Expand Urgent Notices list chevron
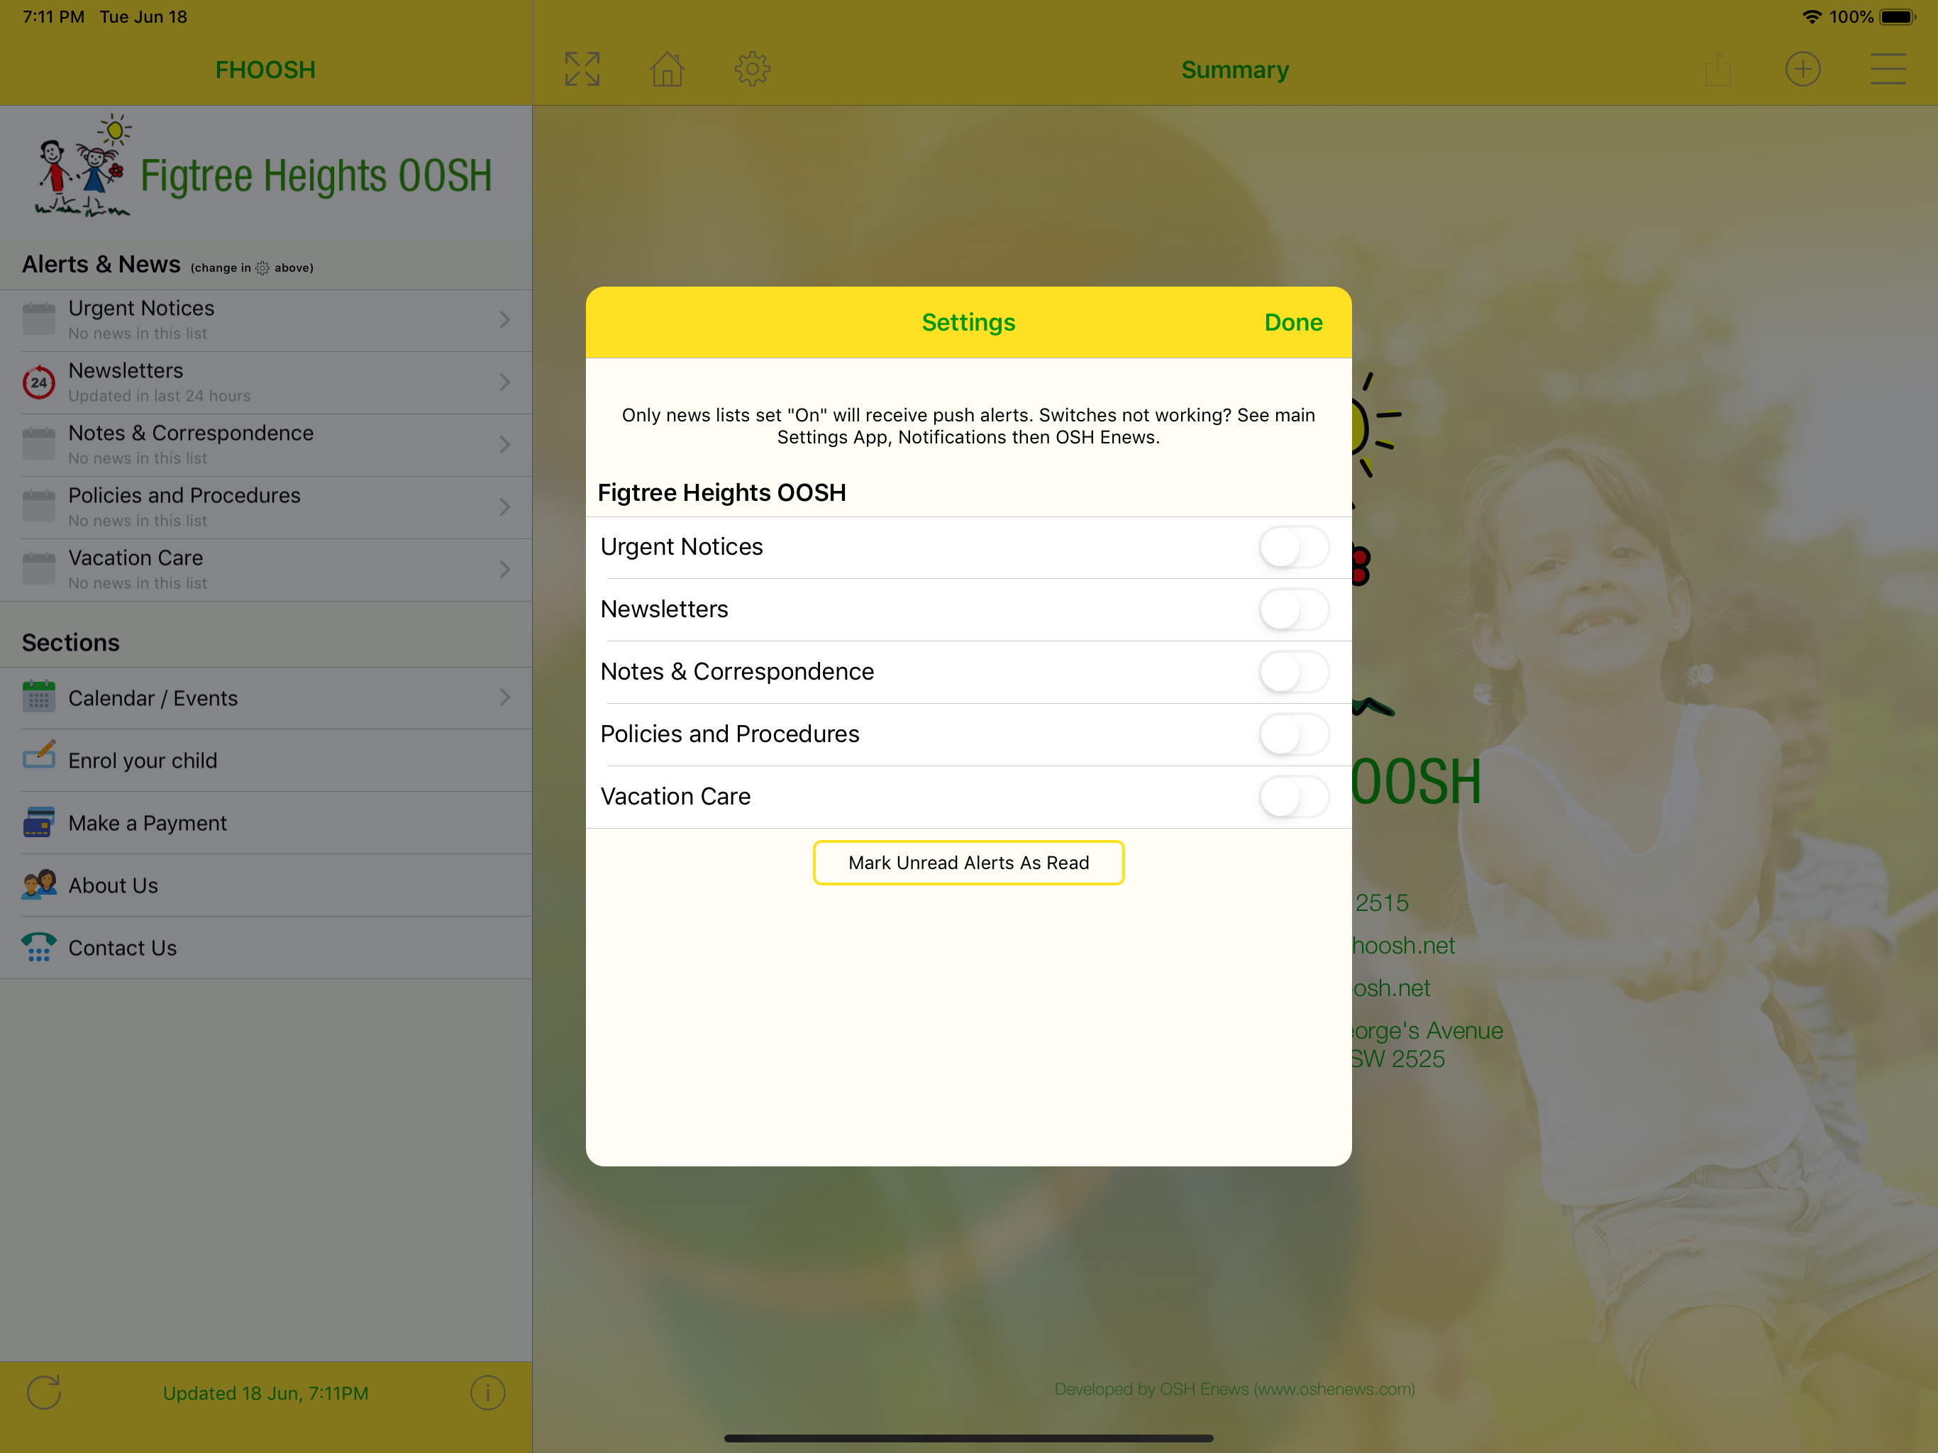Viewport: 1938px width, 1453px height. click(504, 320)
